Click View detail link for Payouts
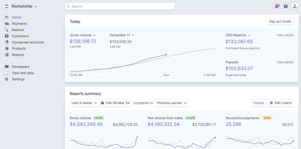 click(285, 62)
